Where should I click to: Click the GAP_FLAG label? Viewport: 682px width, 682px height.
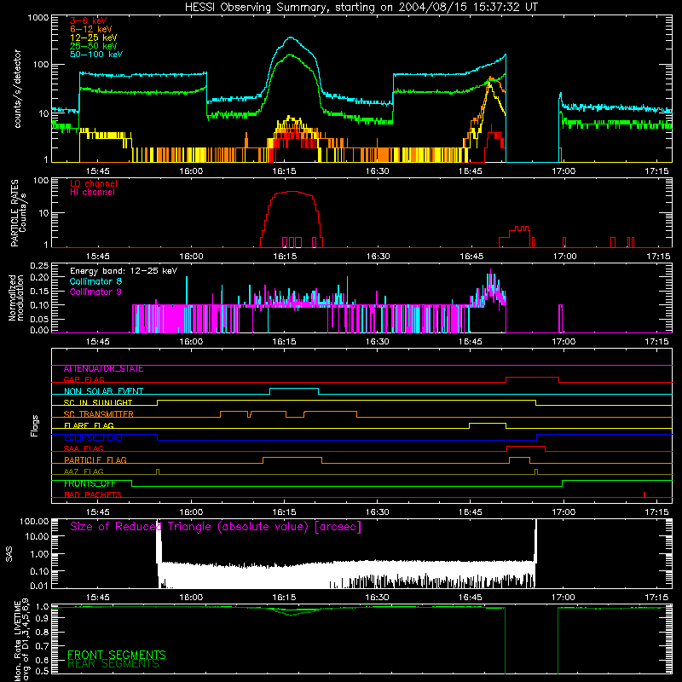point(84,379)
